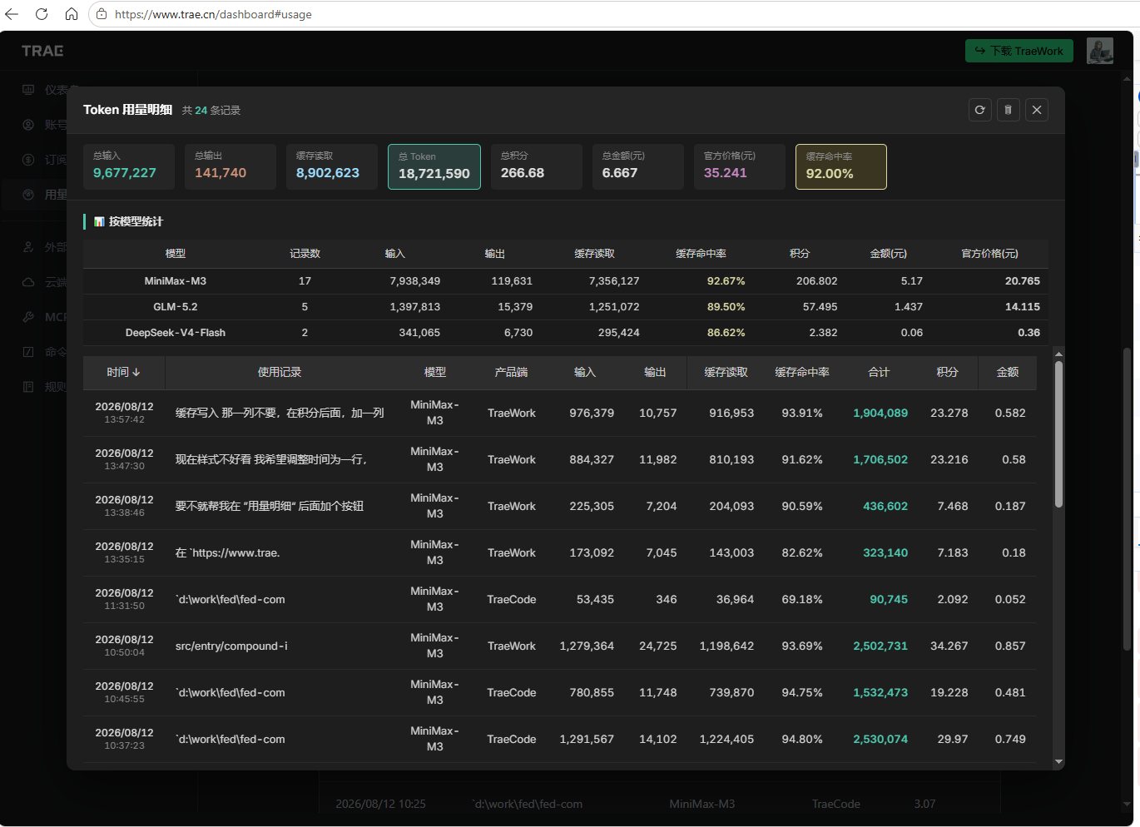Click the records table scrollbar thumb
The width and height of the screenshot is (1140, 827).
coord(1058,433)
